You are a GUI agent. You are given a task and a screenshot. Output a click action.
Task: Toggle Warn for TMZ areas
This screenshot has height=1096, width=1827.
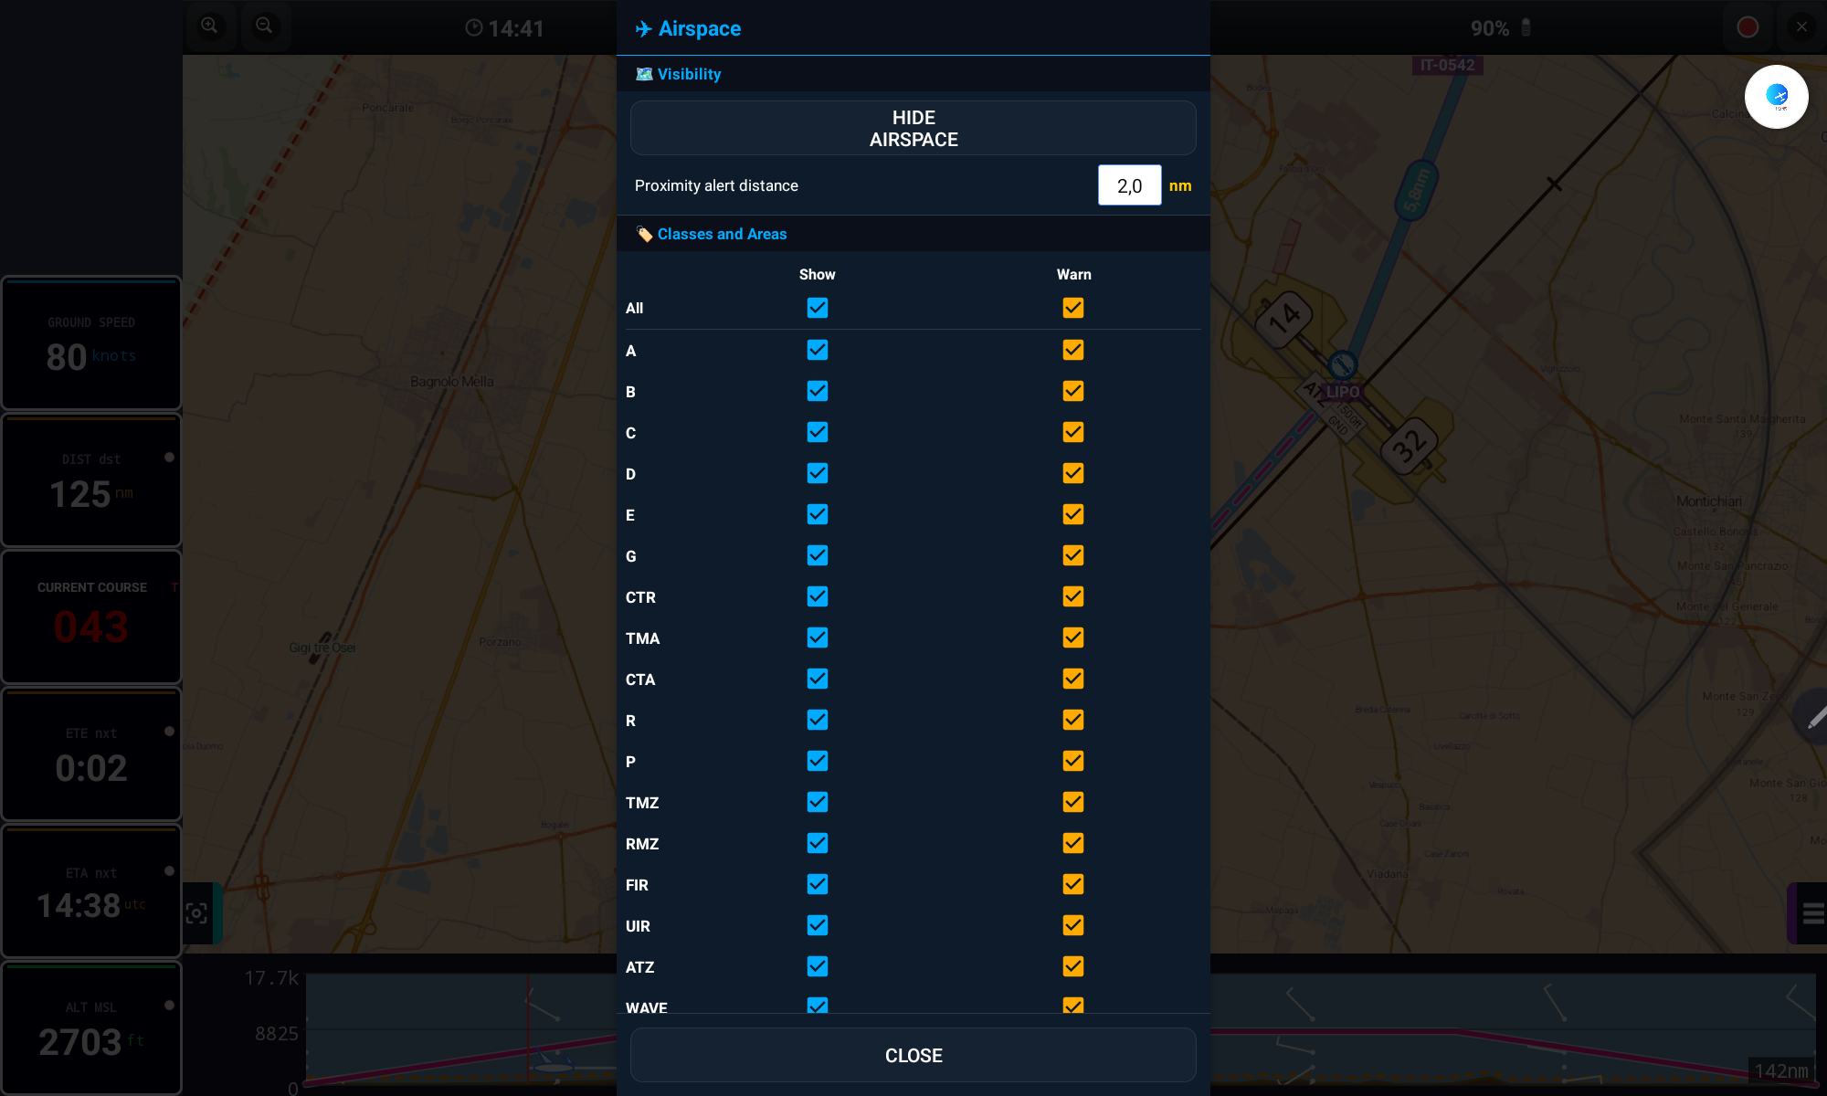(x=1073, y=802)
